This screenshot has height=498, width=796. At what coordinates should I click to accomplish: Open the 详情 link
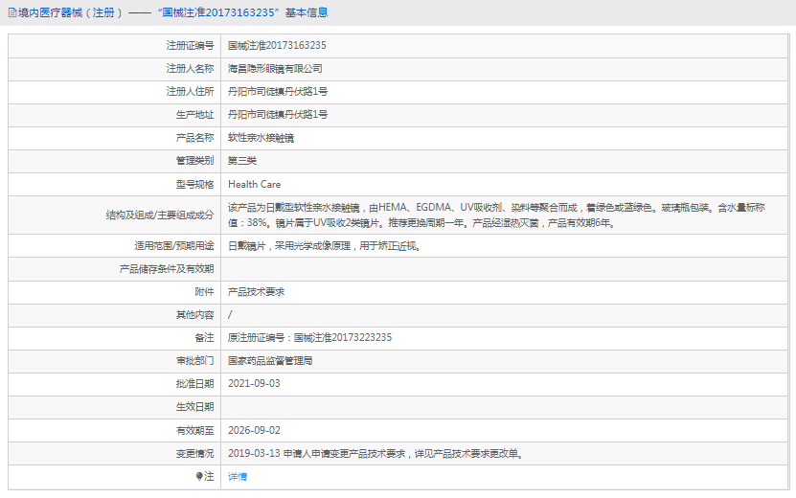[x=237, y=476]
